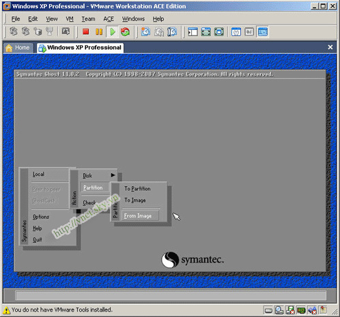Maximize the VMware Workstation window
This screenshot has width=340, height=317.
click(323, 6)
